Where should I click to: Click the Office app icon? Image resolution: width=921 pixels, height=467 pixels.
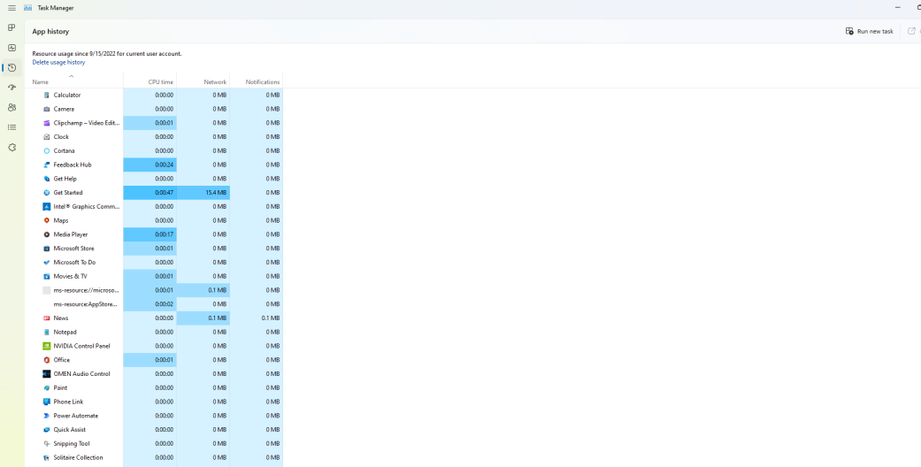(47, 360)
